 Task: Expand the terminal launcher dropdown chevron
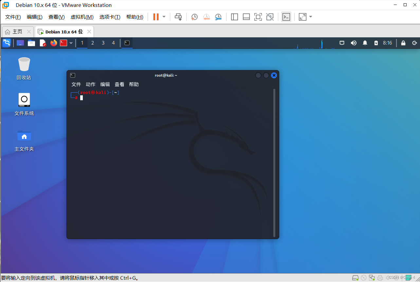(71, 43)
